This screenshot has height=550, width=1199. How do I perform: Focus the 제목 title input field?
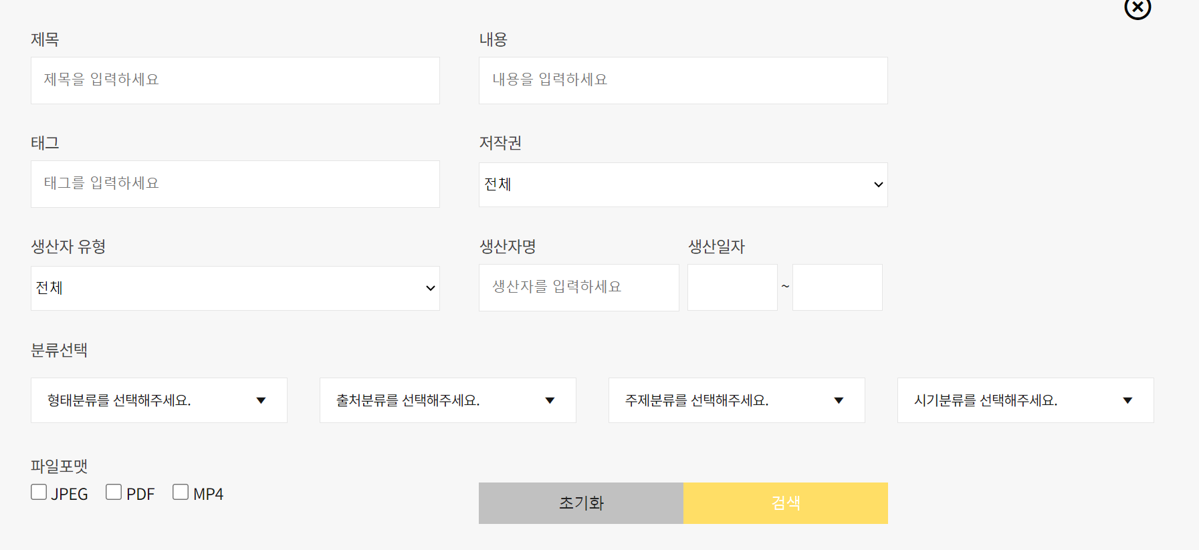pos(235,80)
